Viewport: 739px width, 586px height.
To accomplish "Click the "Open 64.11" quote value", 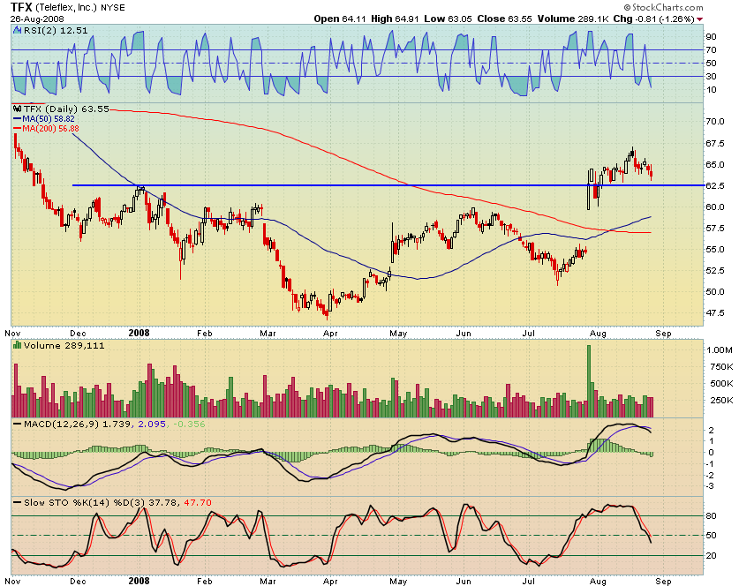I will [x=340, y=19].
